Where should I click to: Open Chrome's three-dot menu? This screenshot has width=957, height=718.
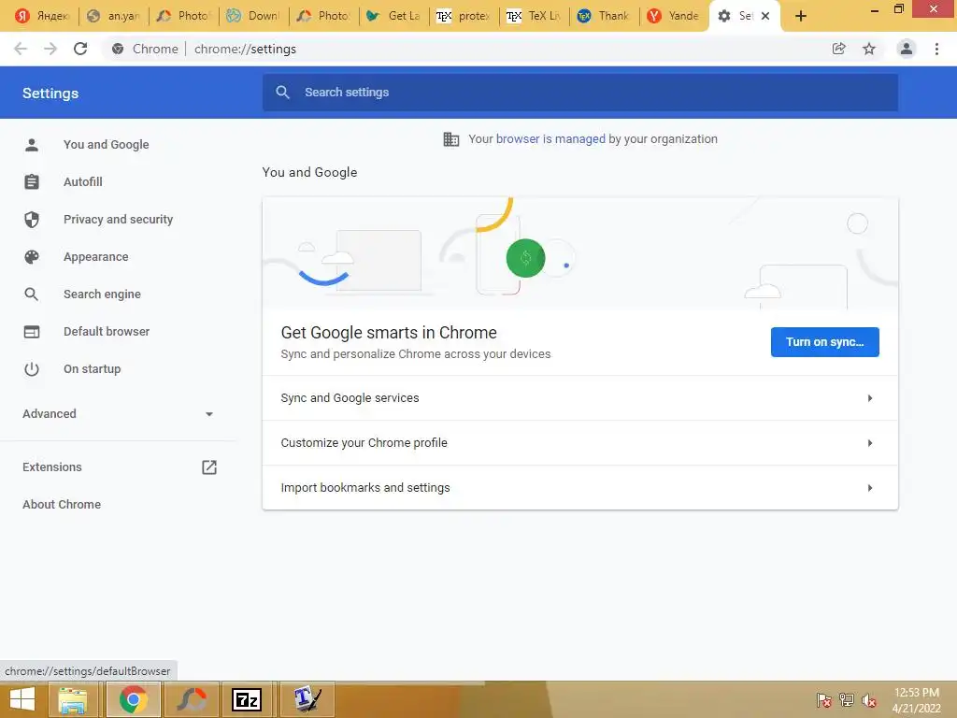936,49
